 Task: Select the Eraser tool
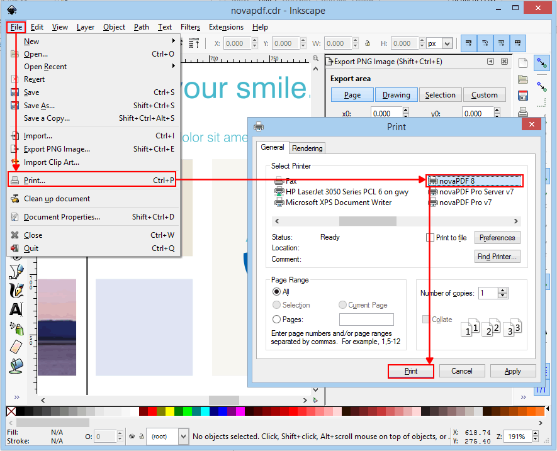pyautogui.click(x=16, y=347)
